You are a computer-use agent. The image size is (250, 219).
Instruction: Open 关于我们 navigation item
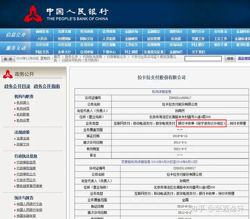coord(198,52)
